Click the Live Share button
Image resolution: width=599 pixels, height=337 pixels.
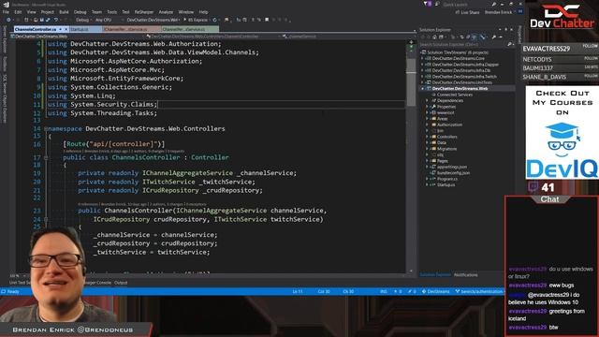[468, 12]
